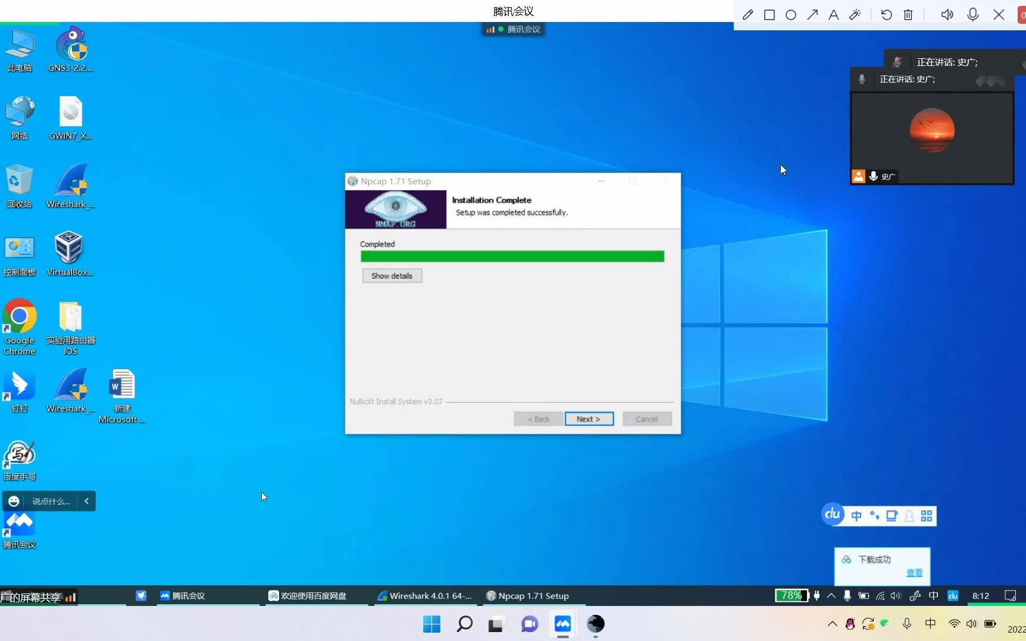The image size is (1026, 641).
Task: Open Wi-Fi settings from system tray
Action: 954,624
